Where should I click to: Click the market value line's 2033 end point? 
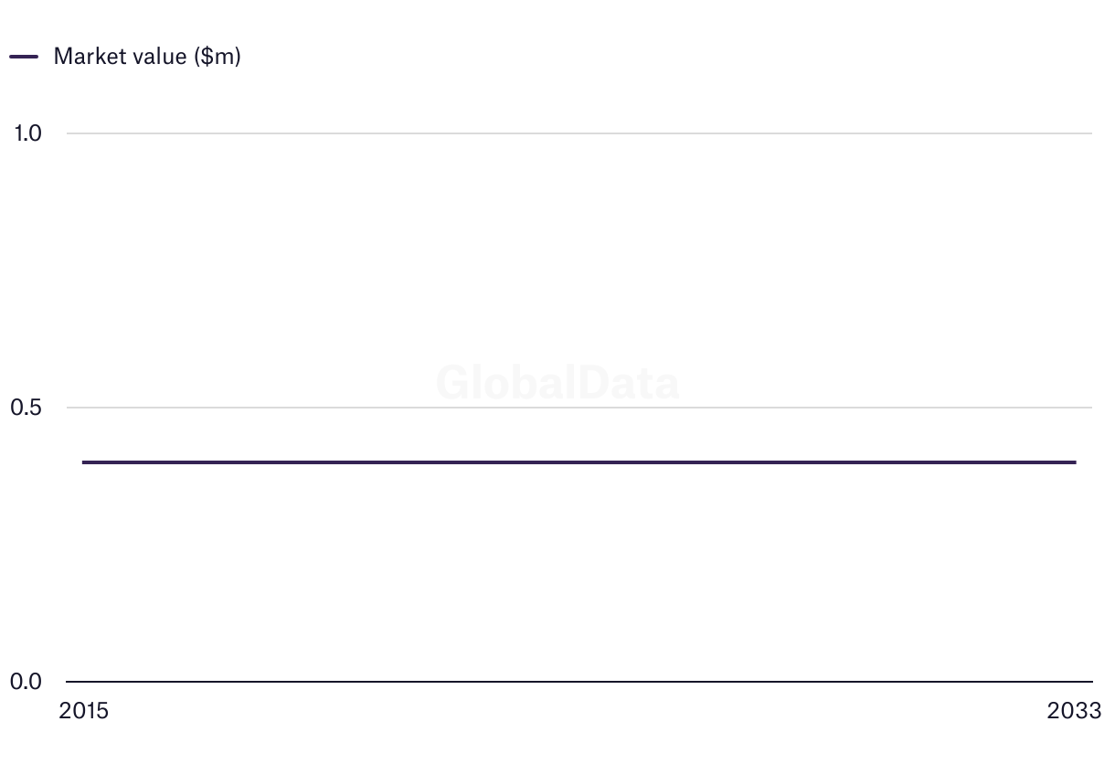(1075, 462)
